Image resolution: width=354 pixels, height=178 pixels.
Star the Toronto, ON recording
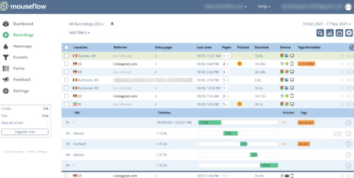click(342, 56)
